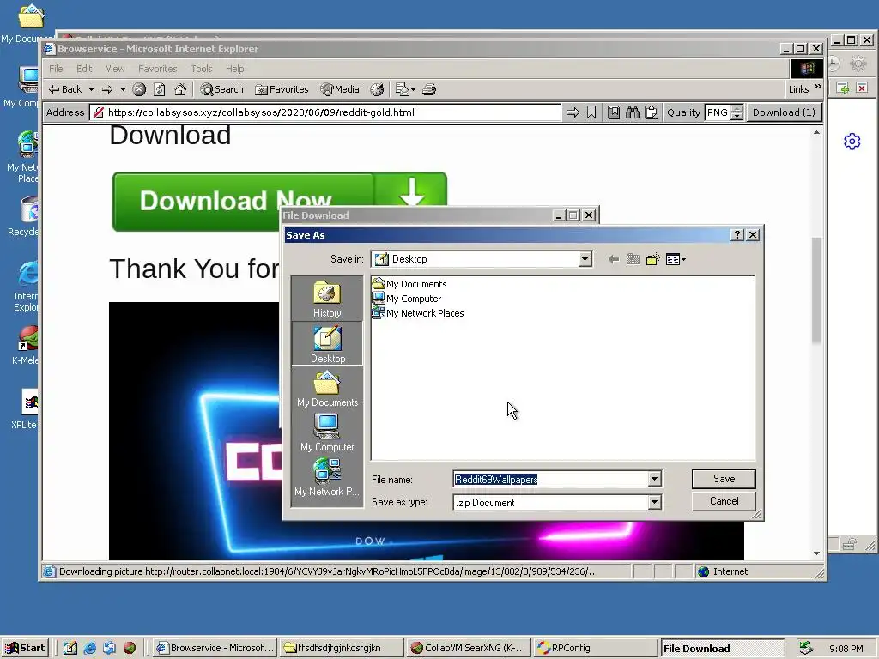879x659 pixels.
Task: Click the Quality PNG spinner arrows
Action: pos(737,112)
